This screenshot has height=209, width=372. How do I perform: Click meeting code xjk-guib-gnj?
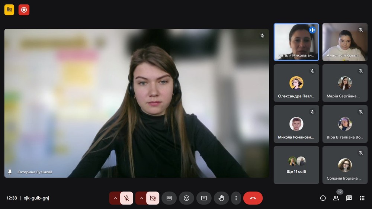(x=36, y=198)
